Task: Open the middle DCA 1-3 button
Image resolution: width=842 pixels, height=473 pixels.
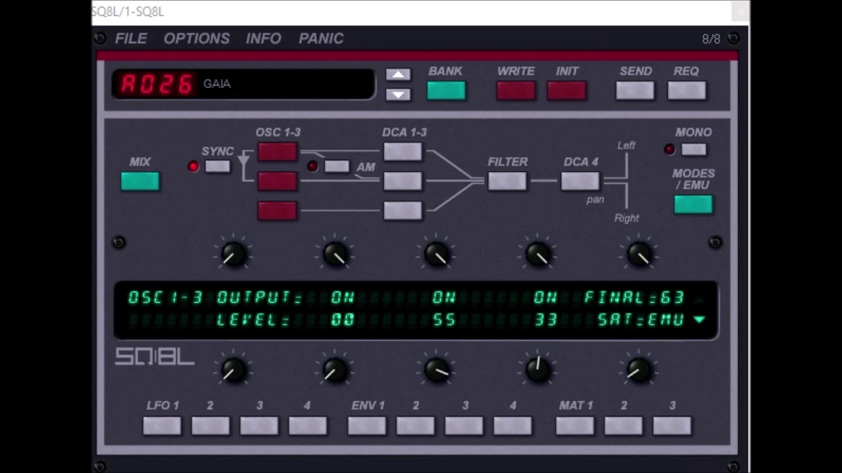Action: [403, 181]
